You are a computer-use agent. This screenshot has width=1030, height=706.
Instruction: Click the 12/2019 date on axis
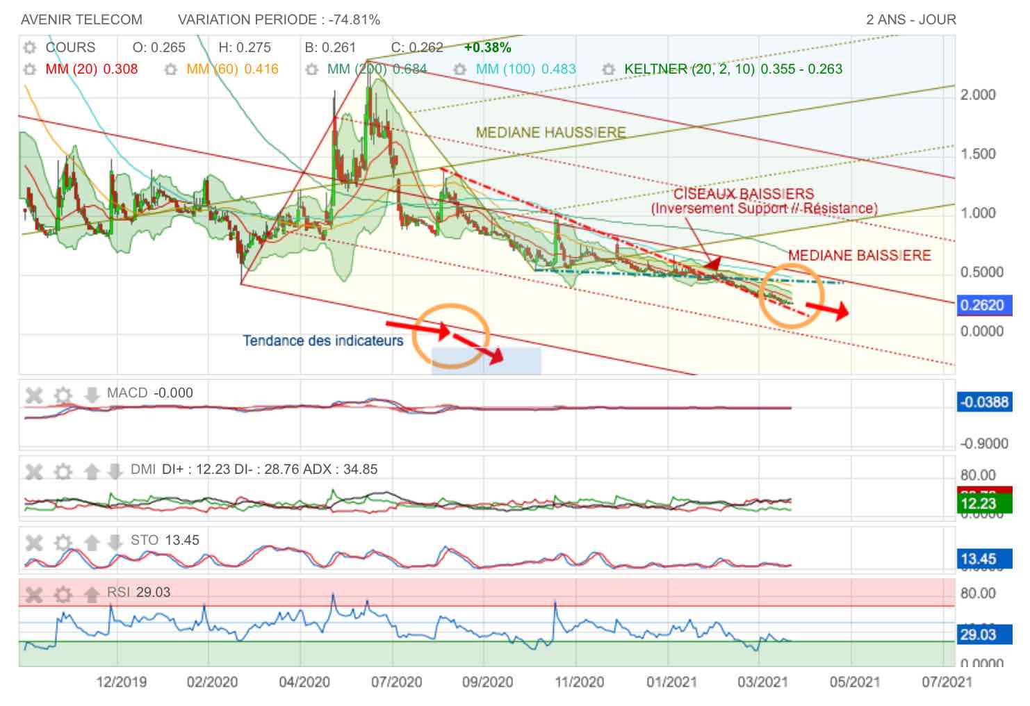tap(122, 682)
